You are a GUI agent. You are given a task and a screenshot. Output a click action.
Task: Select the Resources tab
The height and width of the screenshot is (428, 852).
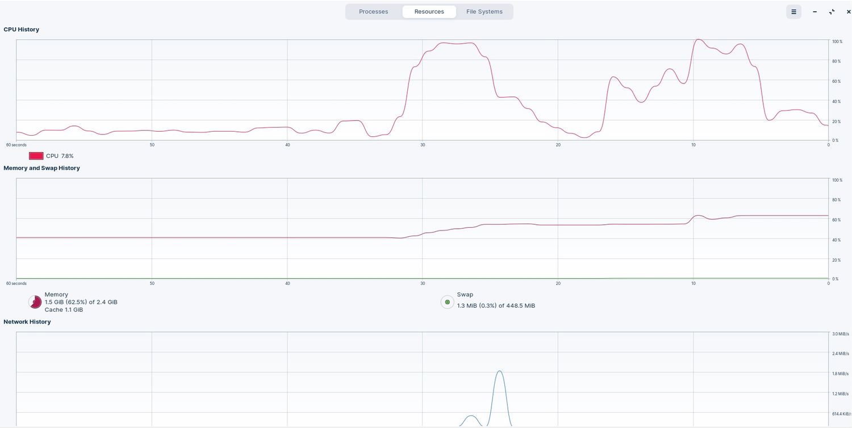click(x=429, y=12)
